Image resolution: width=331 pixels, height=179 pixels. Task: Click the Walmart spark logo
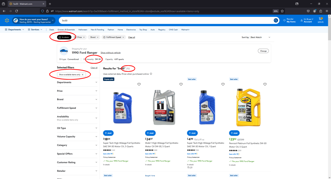point(7,20)
